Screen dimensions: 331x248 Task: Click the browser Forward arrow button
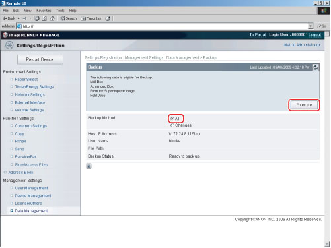pyautogui.click(x=24, y=18)
